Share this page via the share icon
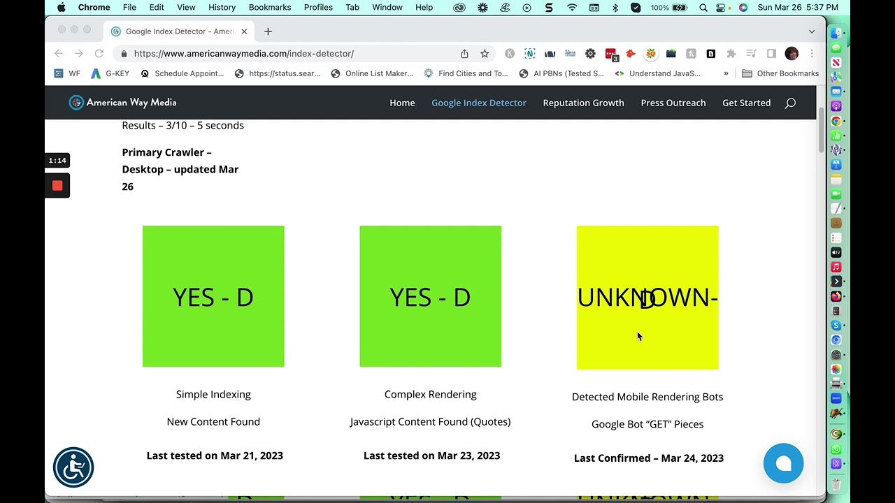This screenshot has height=503, width=895. (464, 54)
